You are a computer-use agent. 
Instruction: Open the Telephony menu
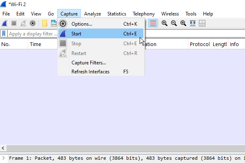pos(144,14)
